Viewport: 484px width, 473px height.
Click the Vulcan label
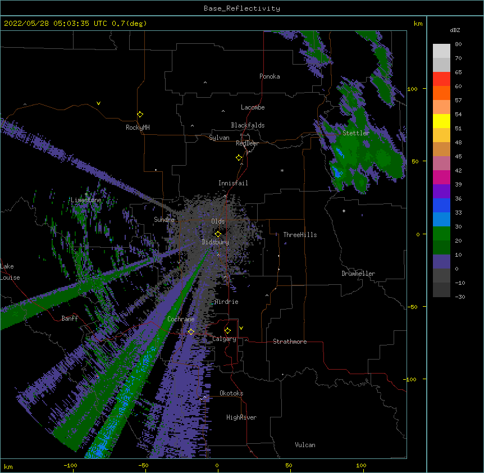[305, 445]
